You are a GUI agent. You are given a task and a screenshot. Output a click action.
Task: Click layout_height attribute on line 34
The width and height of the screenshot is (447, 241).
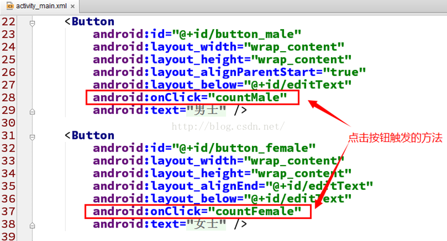tap(222, 174)
